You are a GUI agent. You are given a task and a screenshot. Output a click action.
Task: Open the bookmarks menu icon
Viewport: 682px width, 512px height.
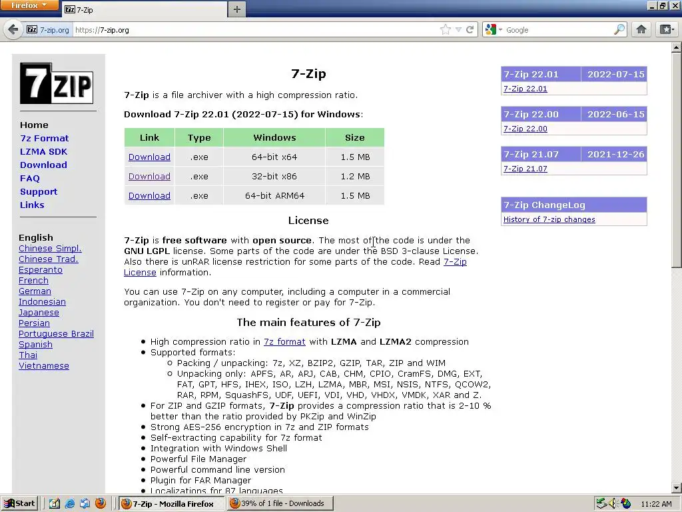click(667, 29)
